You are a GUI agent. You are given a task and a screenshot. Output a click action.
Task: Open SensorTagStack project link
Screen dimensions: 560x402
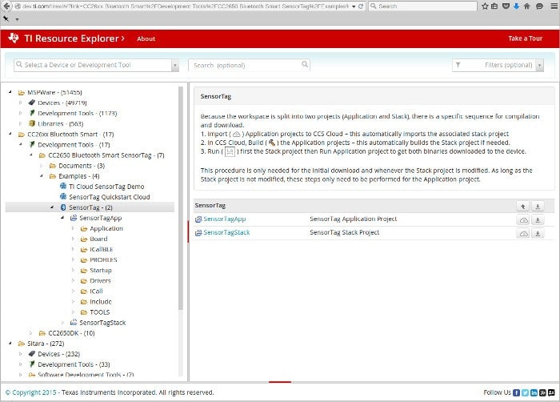(226, 232)
